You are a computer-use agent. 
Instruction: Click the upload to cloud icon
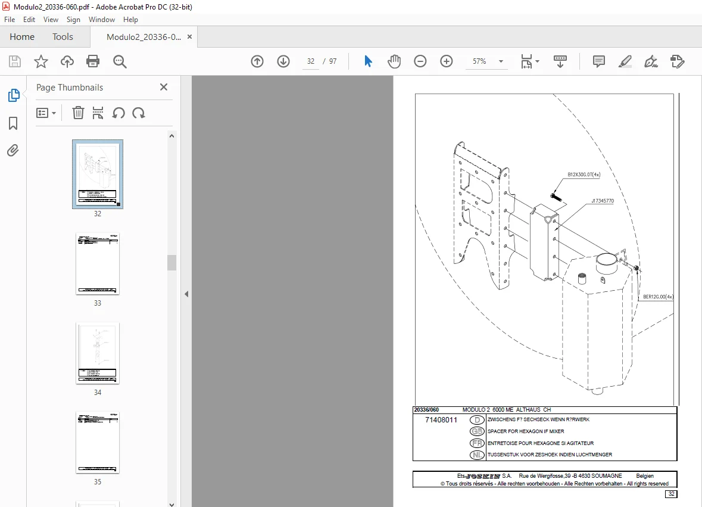(67, 61)
